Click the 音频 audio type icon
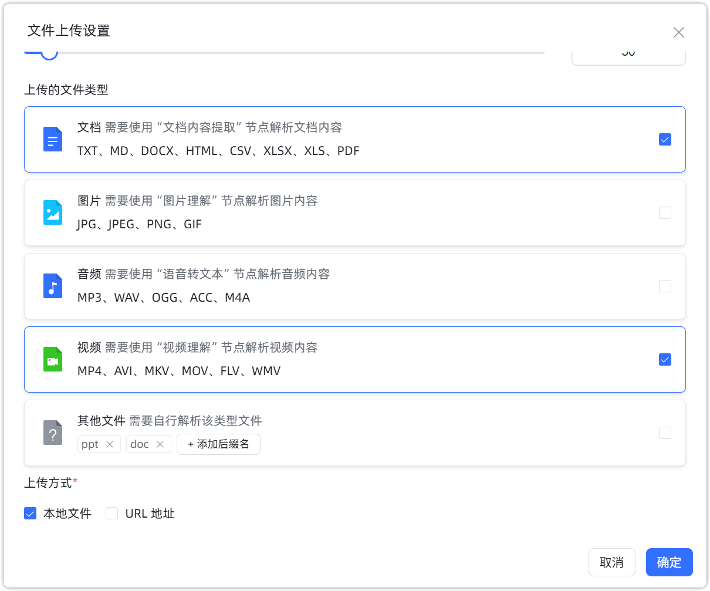 (52, 286)
